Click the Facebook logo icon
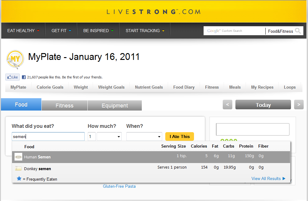 pos(23,77)
